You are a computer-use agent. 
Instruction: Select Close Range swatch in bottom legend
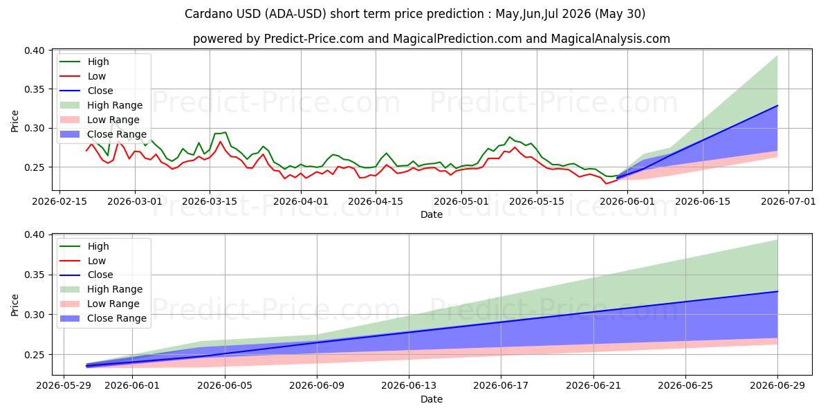click(x=72, y=319)
